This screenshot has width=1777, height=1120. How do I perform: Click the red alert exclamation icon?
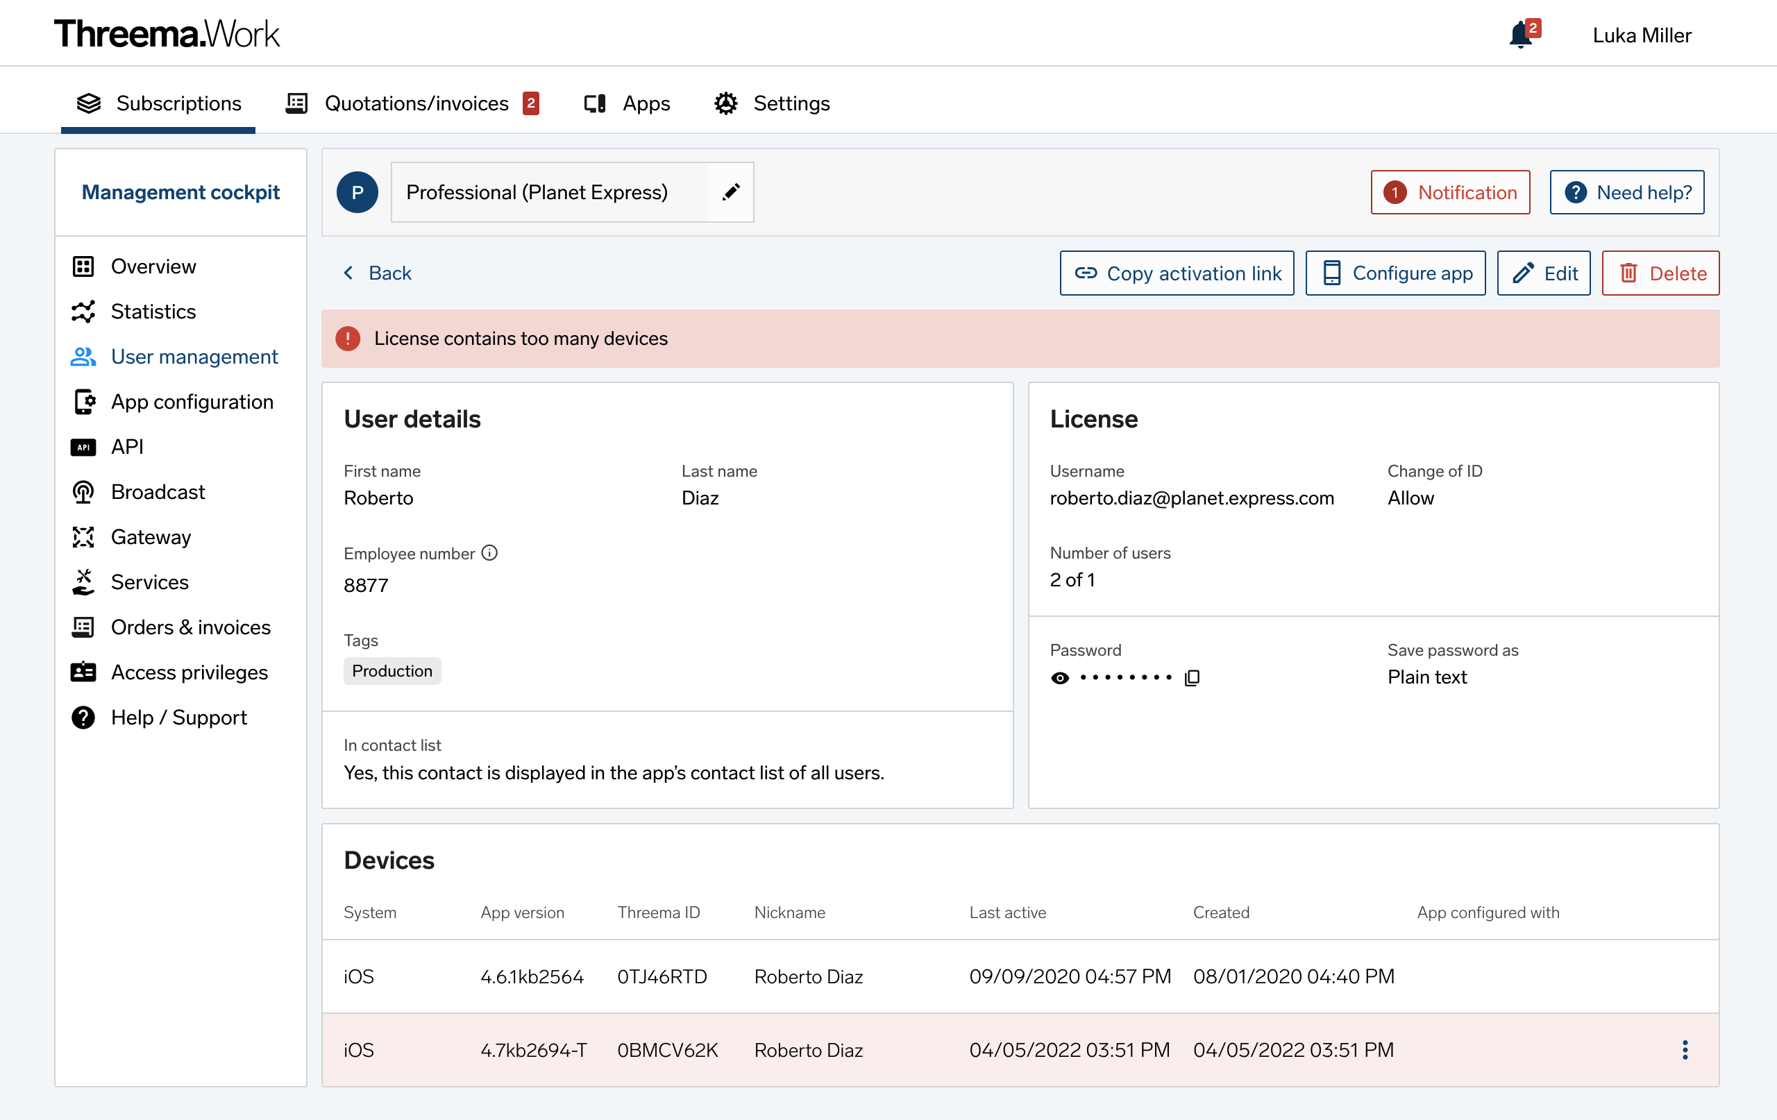[x=348, y=338]
